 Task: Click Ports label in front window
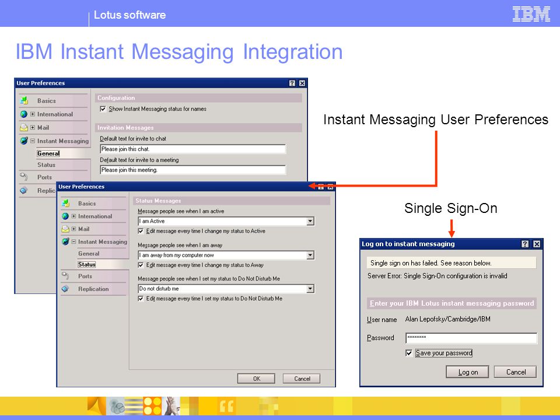point(85,276)
